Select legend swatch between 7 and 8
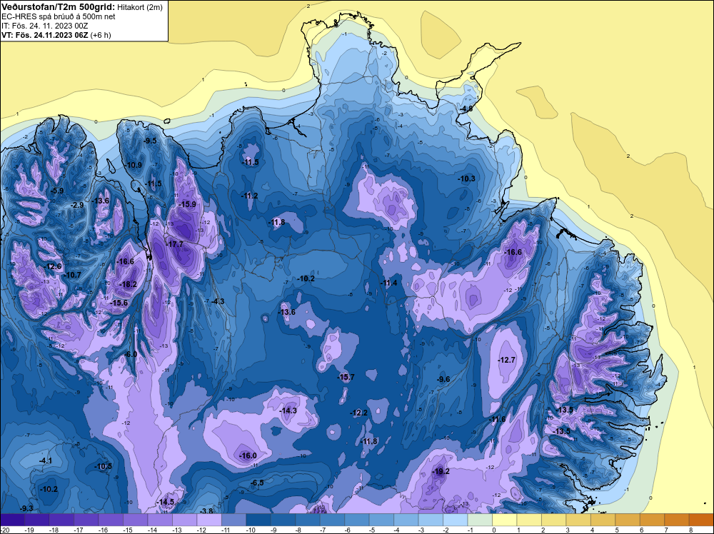The image size is (714, 534). click(x=677, y=520)
